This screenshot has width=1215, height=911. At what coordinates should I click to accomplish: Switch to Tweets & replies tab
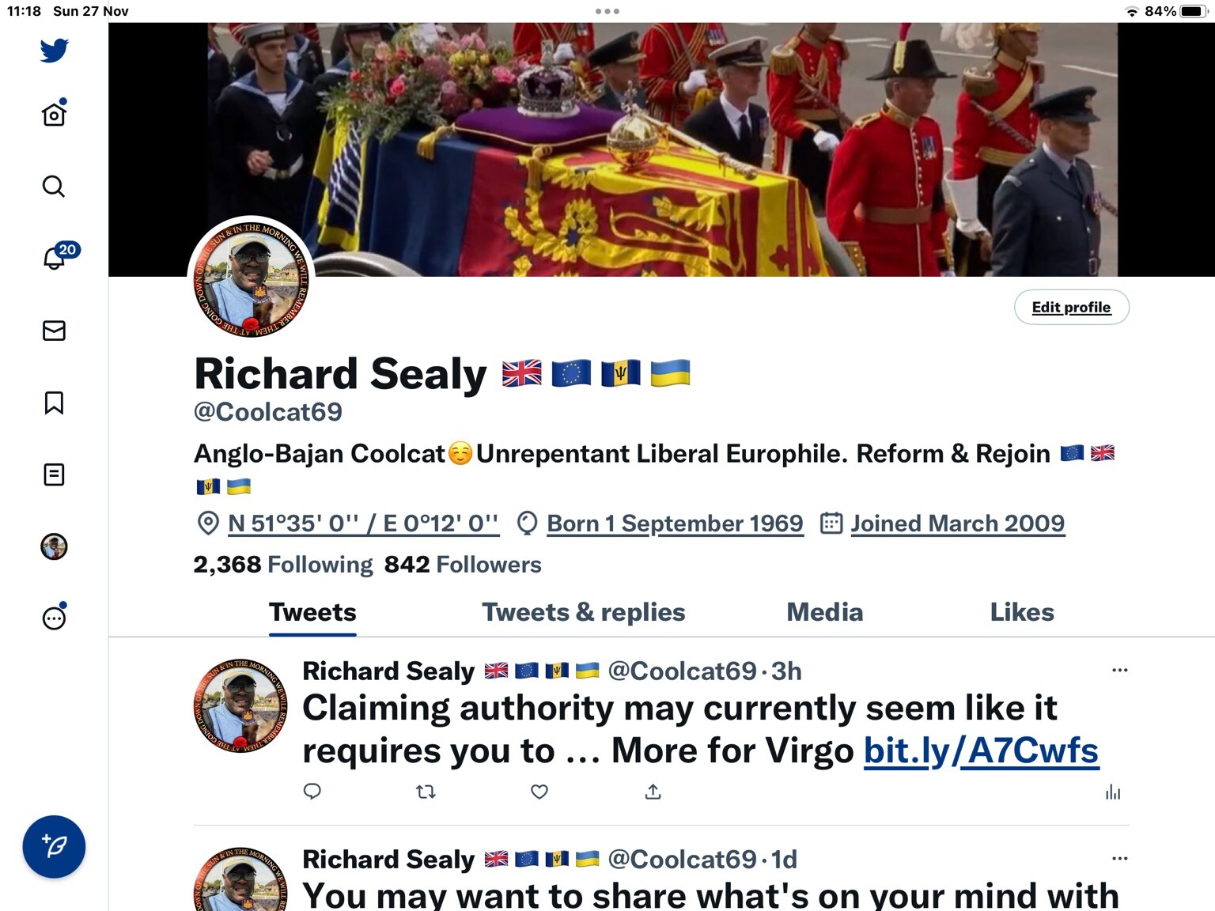584,612
